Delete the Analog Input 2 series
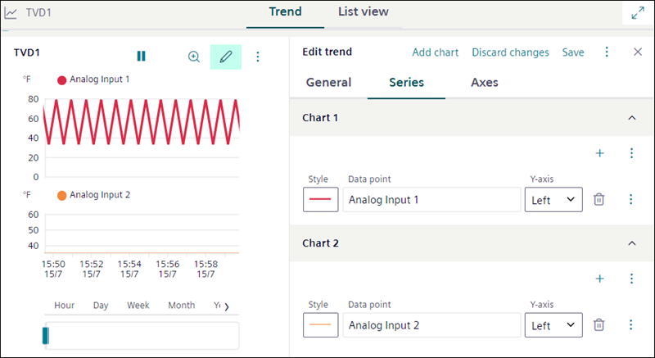The height and width of the screenshot is (358, 655). click(x=599, y=325)
